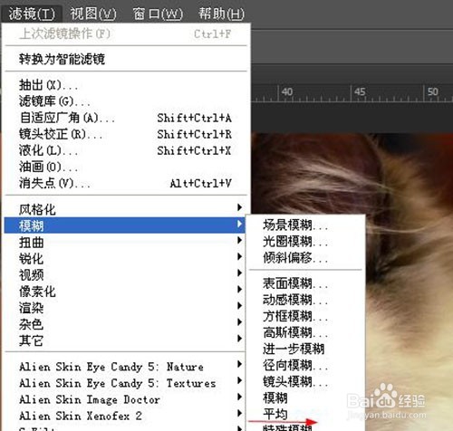
Task: Expand the 风格化 submenu
Action: [x=126, y=209]
